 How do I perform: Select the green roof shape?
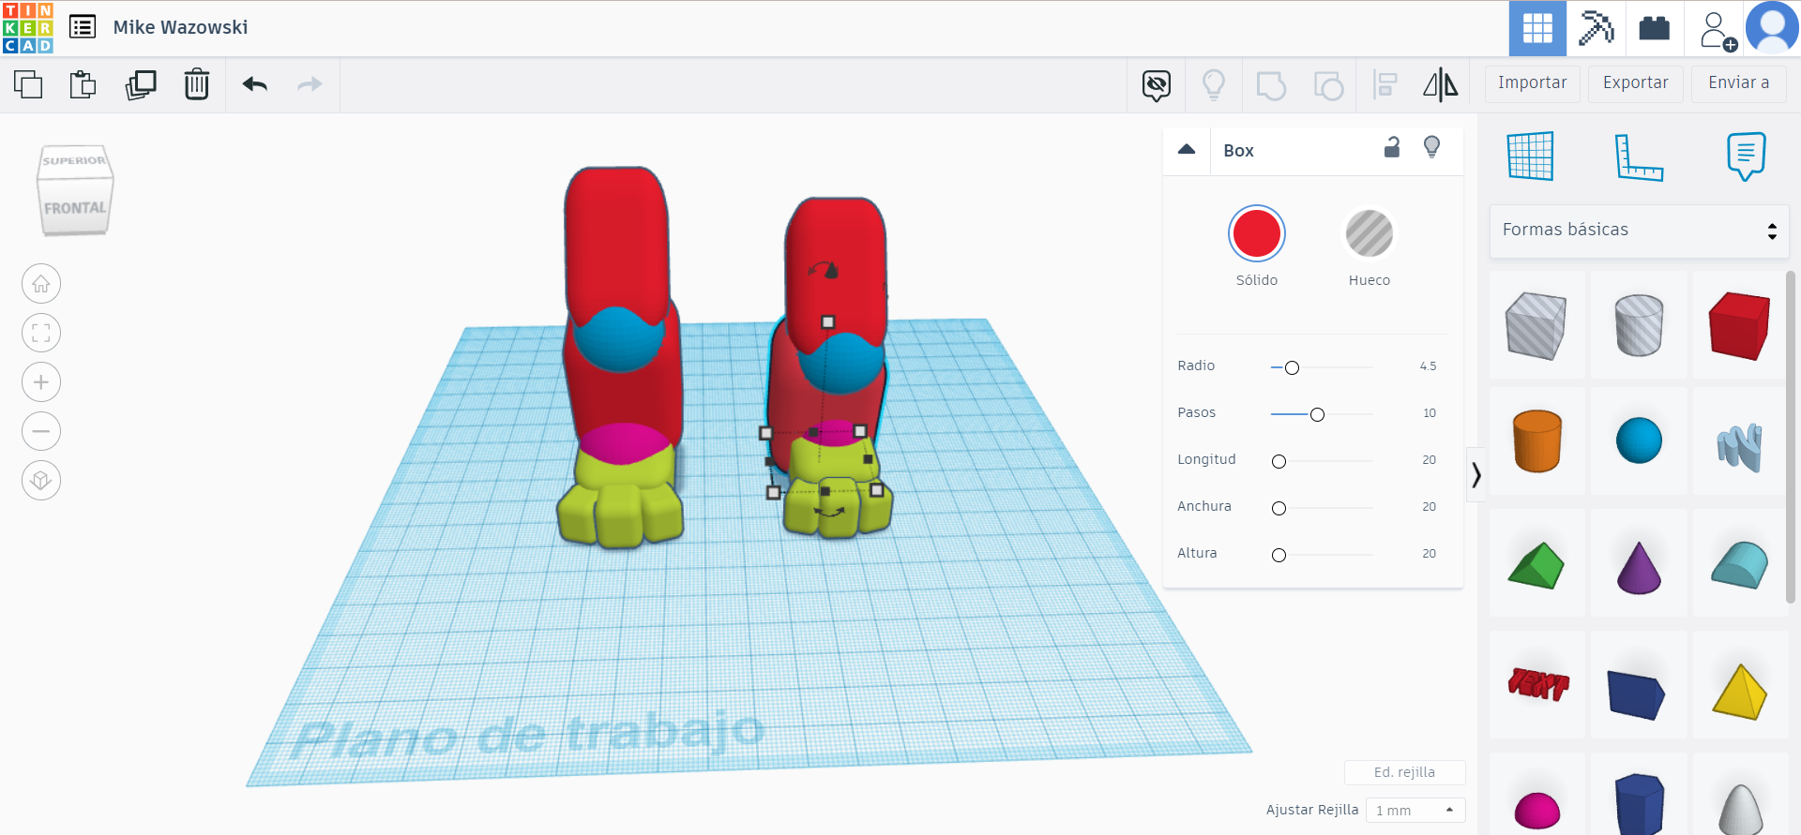pyautogui.click(x=1536, y=565)
